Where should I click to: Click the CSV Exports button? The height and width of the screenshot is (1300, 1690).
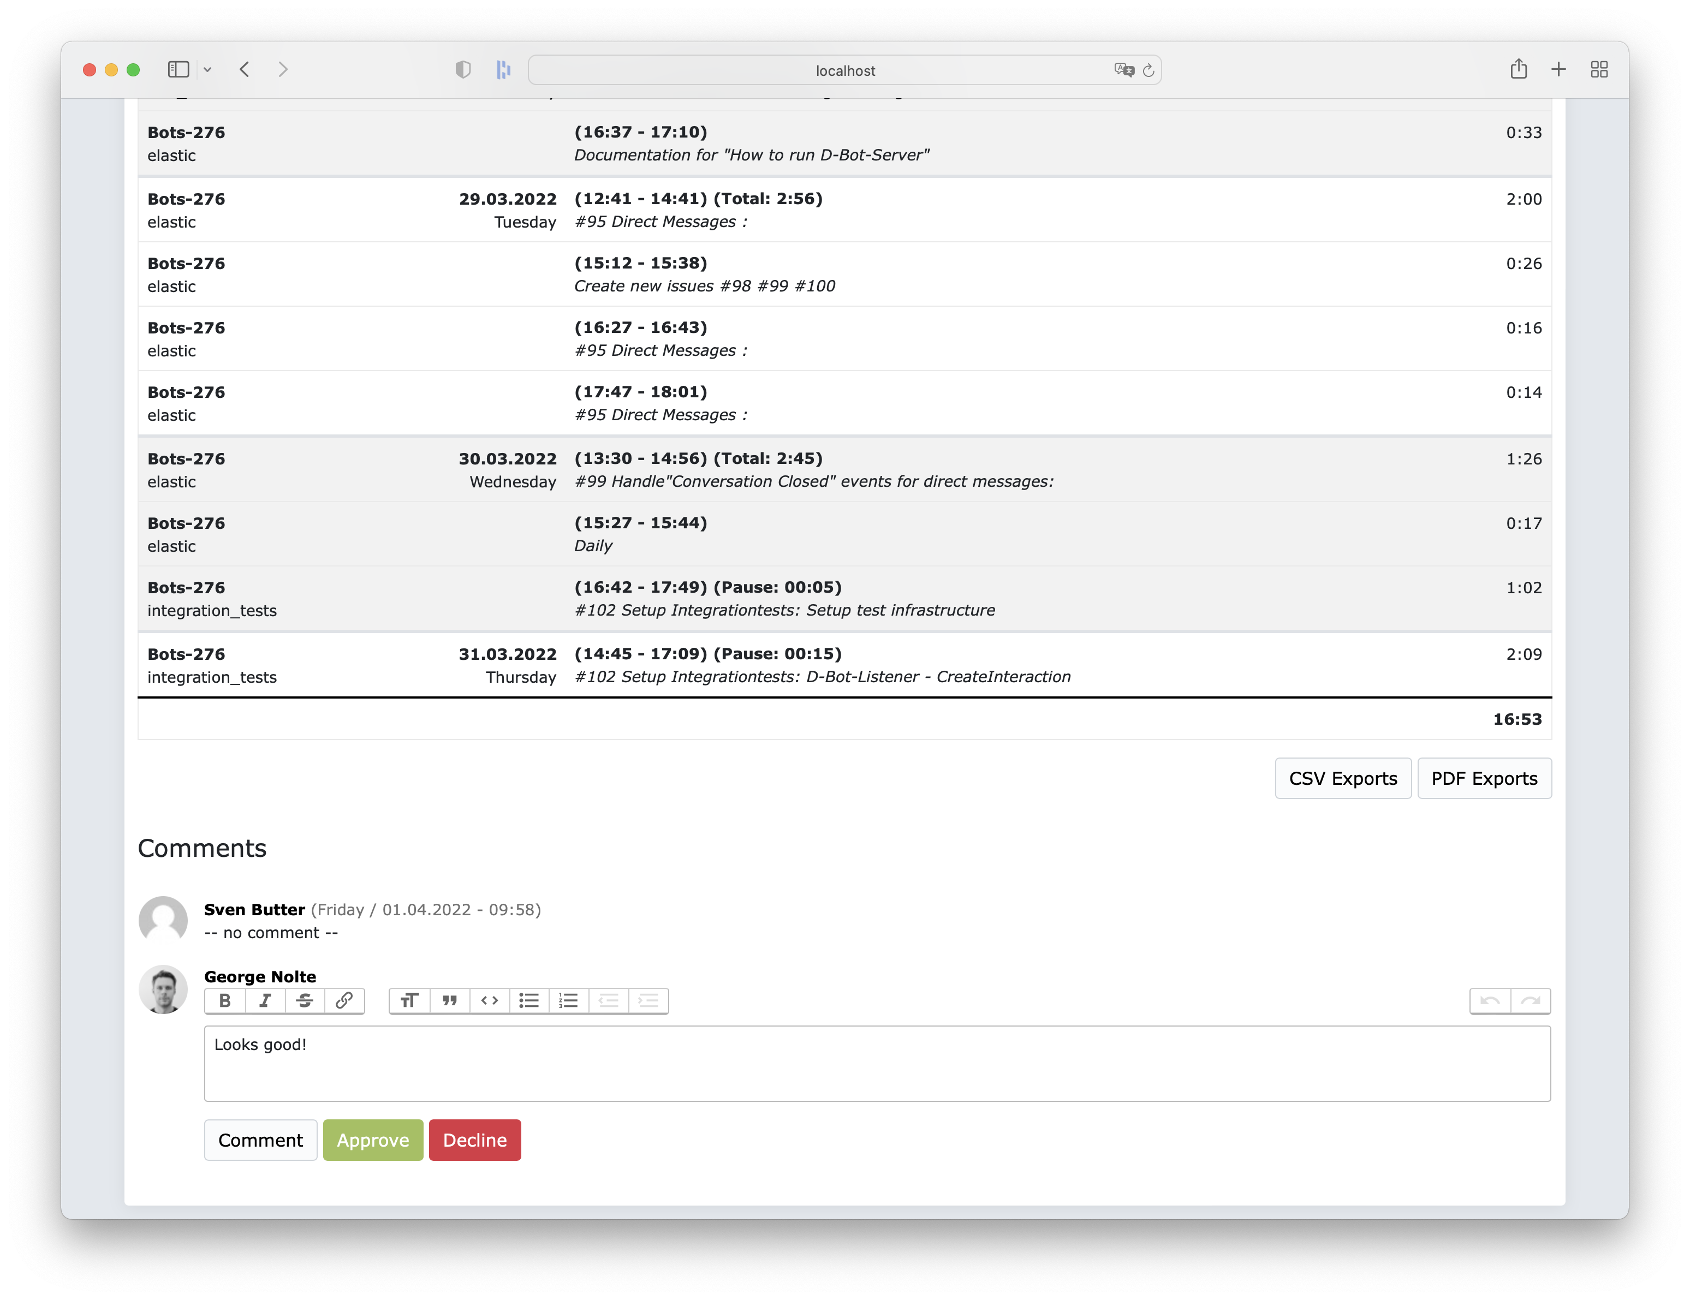coord(1343,778)
